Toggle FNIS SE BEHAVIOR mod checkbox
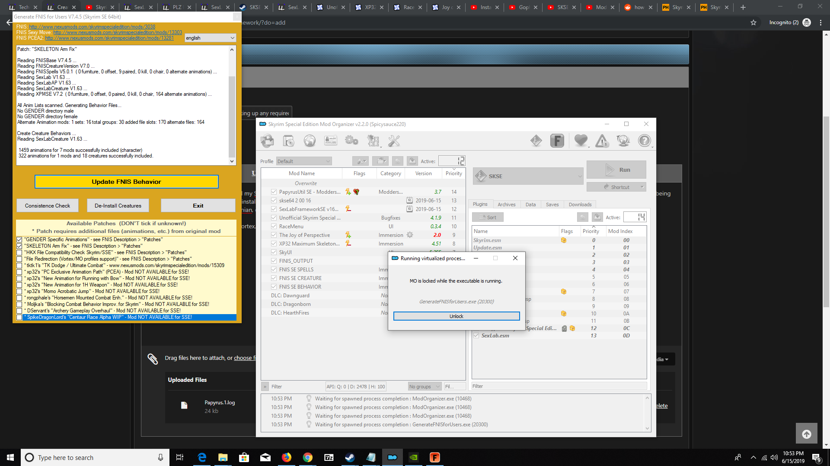 tap(274, 287)
